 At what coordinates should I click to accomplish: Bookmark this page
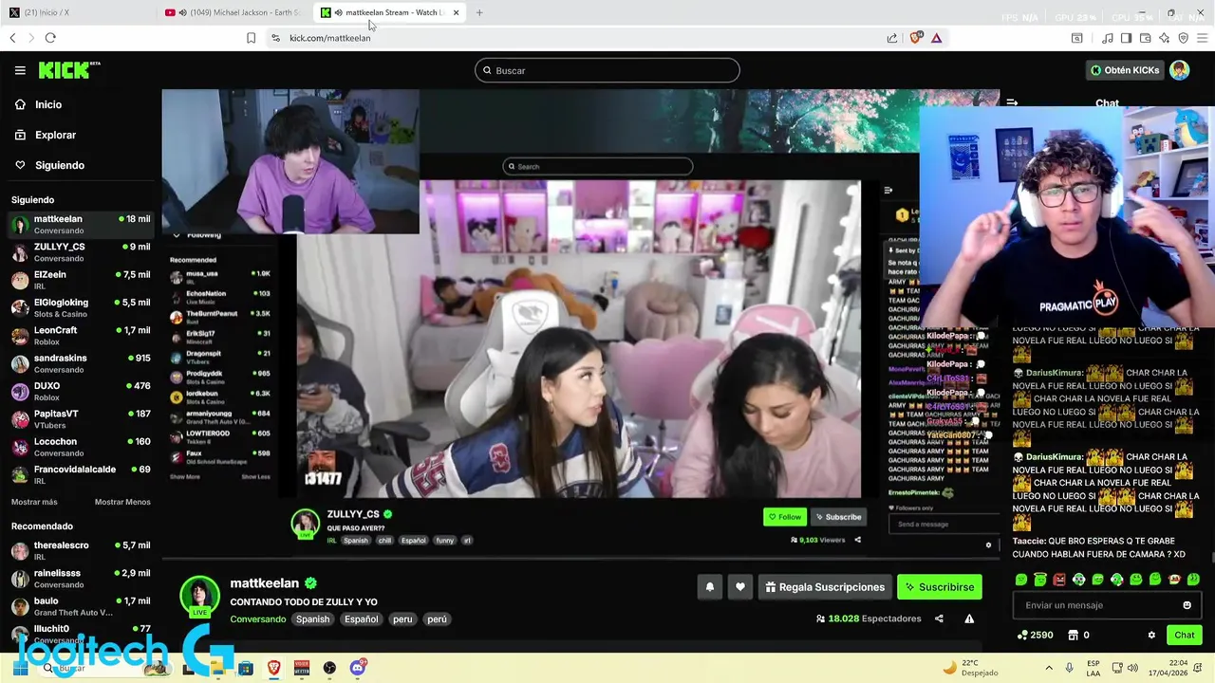251,38
